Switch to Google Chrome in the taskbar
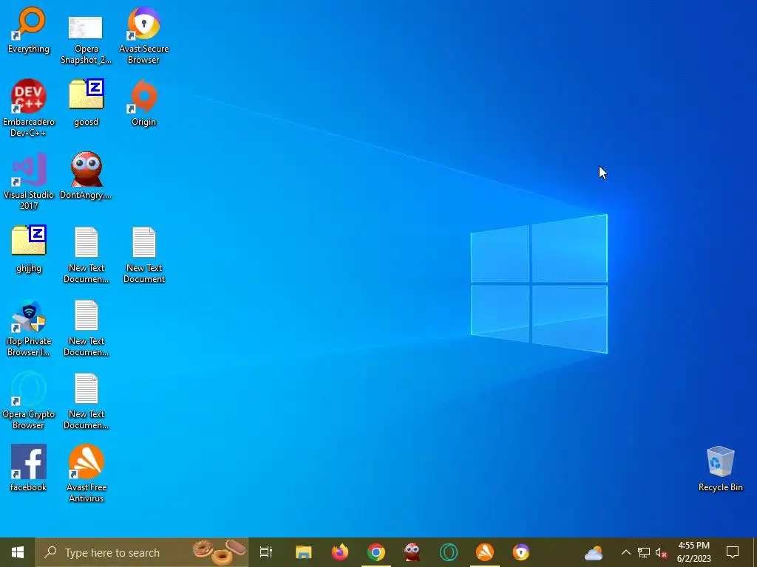Screen dimensions: 757x567 click(x=376, y=552)
